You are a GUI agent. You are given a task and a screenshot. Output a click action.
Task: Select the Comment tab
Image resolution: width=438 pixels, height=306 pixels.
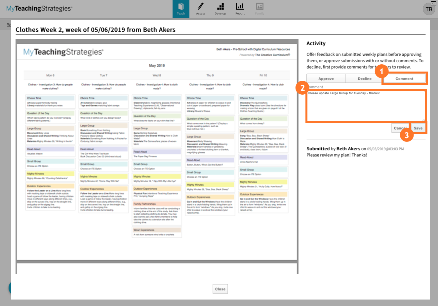(x=404, y=78)
